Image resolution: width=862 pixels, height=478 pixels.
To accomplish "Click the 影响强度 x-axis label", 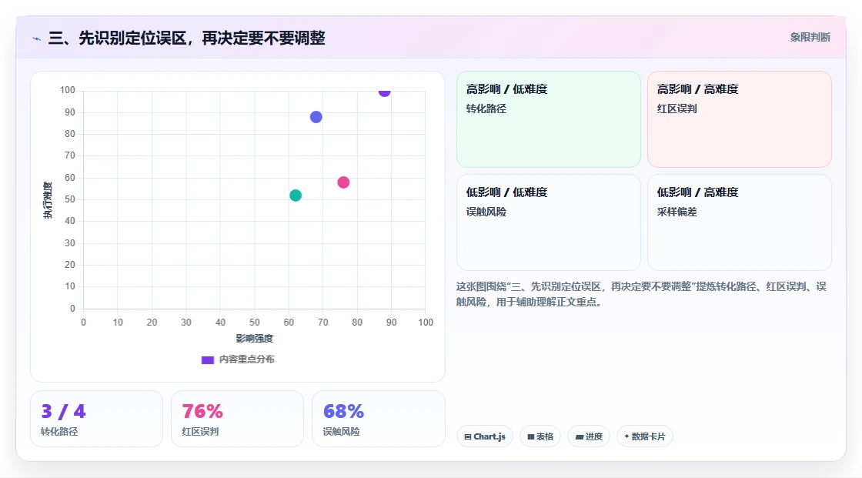I will [255, 338].
